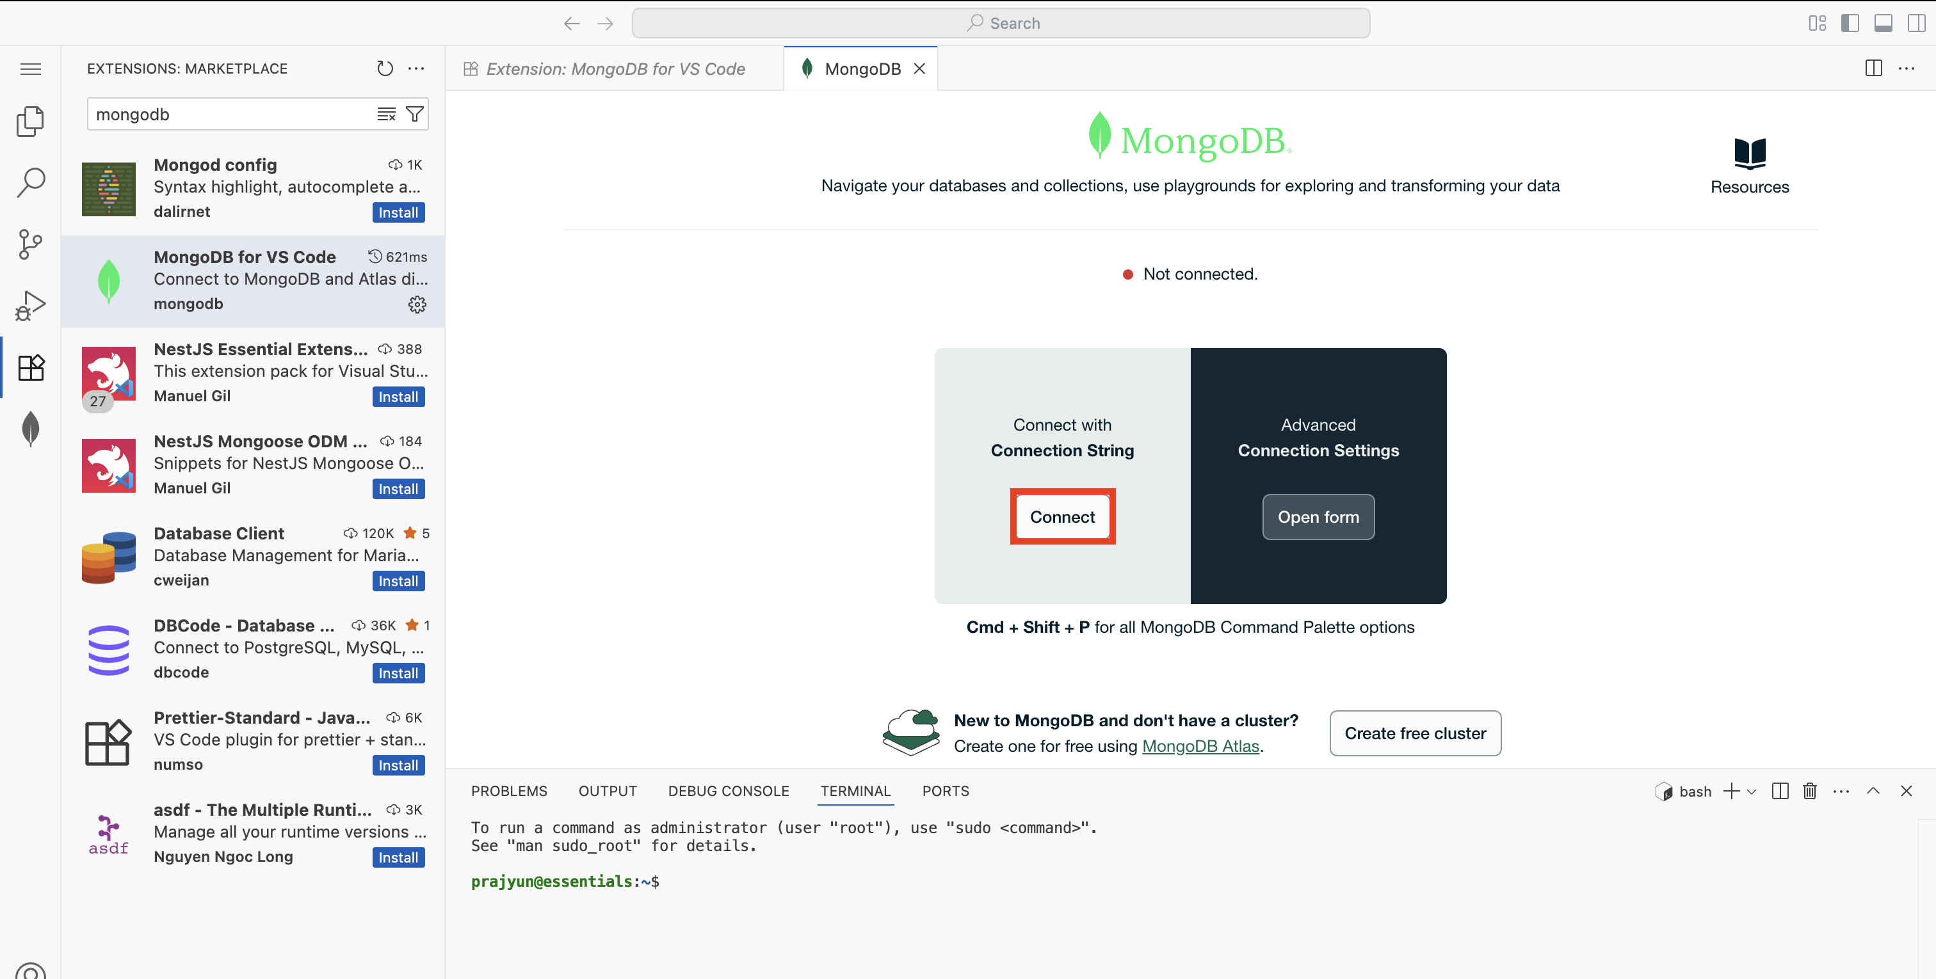Screen dimensions: 1936x979
Task: Follow the MongoDB Atlas link
Action: 1200,746
